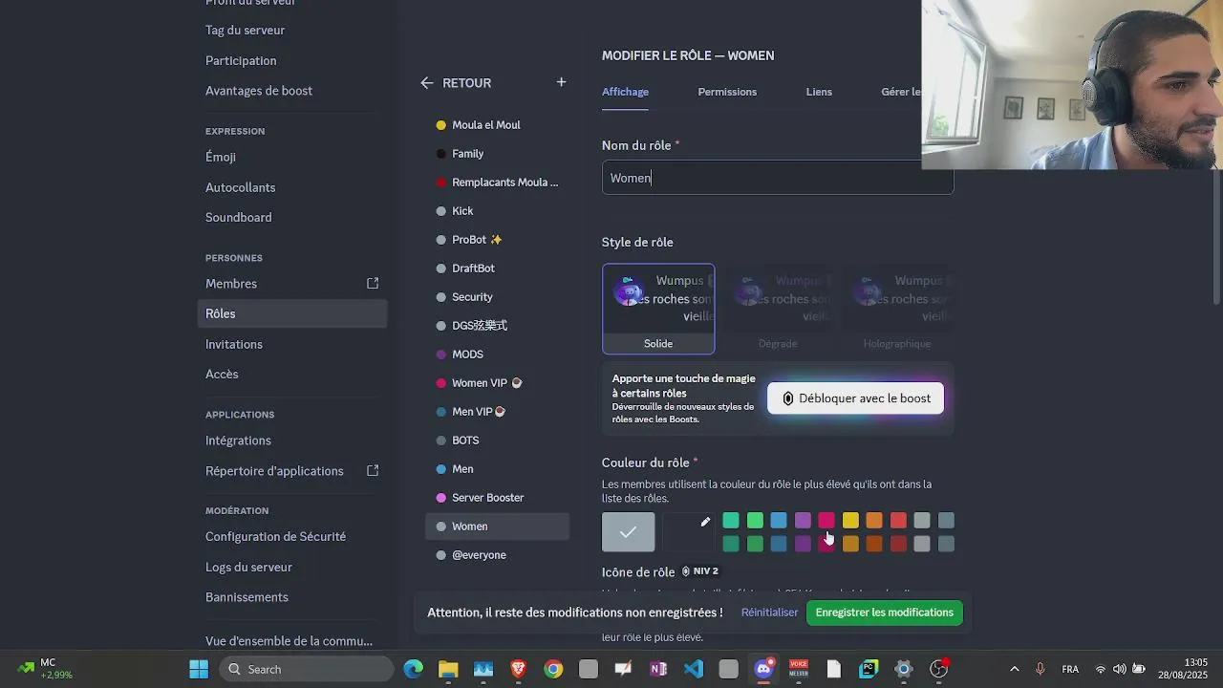Image resolution: width=1223 pixels, height=688 pixels.
Task: Pick the yellow color swatch
Action: tap(850, 521)
